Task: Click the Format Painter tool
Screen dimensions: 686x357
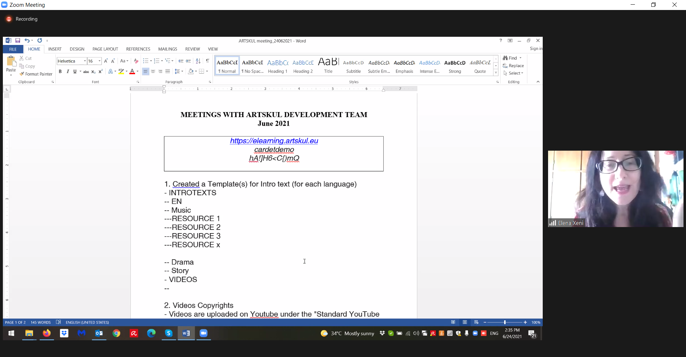Action: click(x=36, y=74)
